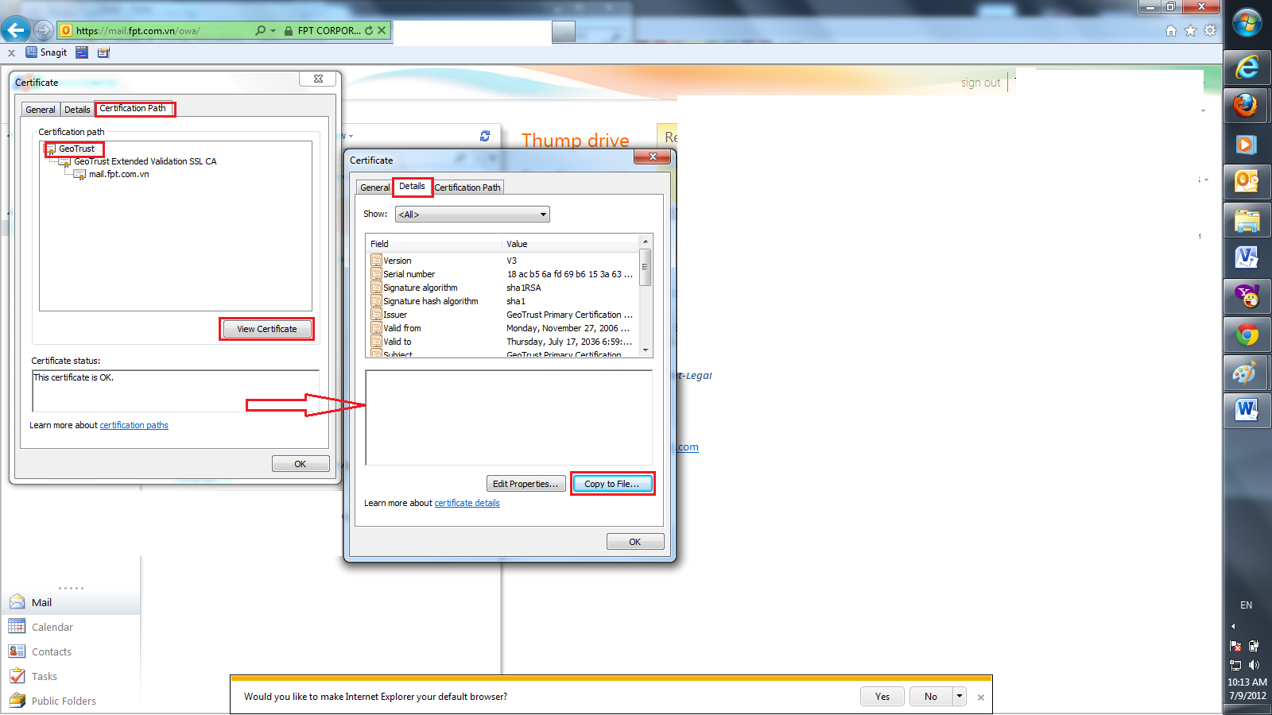This screenshot has height=715, width=1272.
Task: Open Tasks in the OWA navigation pane
Action: (71, 676)
